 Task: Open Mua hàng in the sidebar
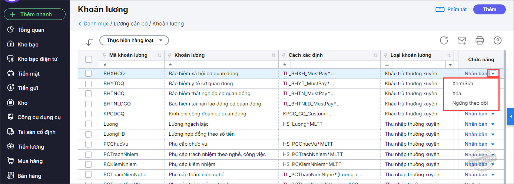click(x=30, y=161)
